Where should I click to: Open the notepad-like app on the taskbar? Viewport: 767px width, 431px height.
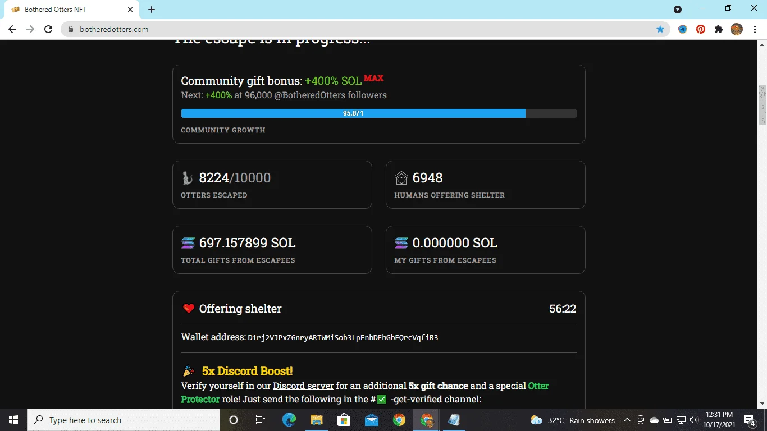454,420
